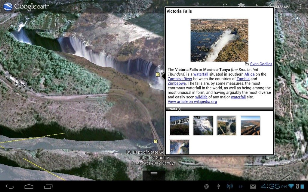This screenshot has width=308, height=192.
Task: Tap the 4:35 PM clock
Action: tap(274, 186)
